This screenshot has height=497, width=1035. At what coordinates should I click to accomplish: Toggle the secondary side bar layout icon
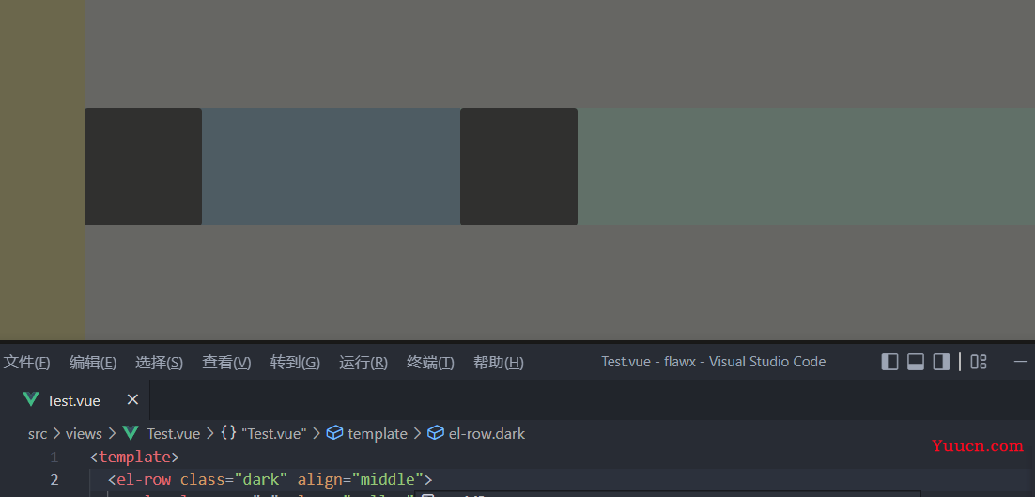(941, 362)
